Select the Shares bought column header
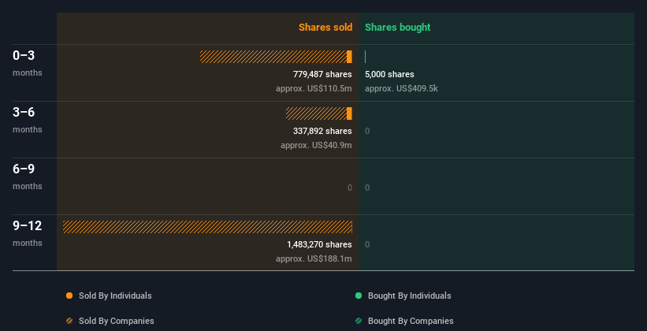The image size is (647, 331). [x=397, y=28]
